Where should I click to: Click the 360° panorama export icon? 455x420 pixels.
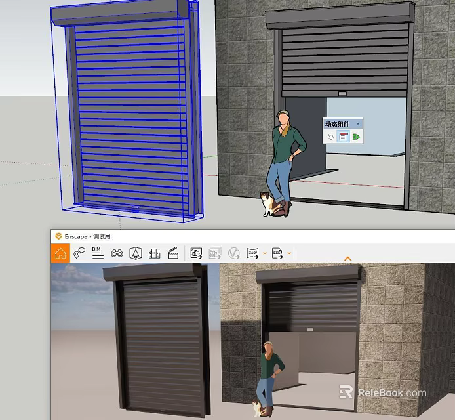tap(252, 253)
